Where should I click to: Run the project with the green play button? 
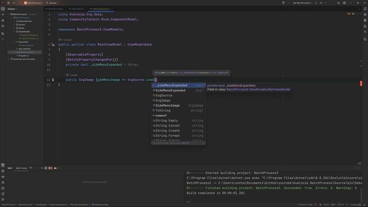click(316, 3)
